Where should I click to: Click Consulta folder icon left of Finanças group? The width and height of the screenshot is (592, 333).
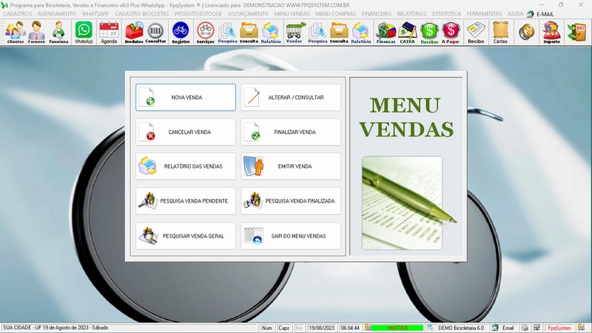click(339, 33)
